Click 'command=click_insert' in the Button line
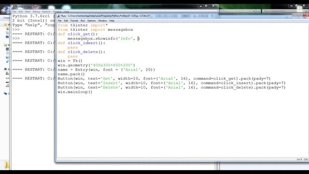Viewport: 309px width, 174px height. [225, 83]
